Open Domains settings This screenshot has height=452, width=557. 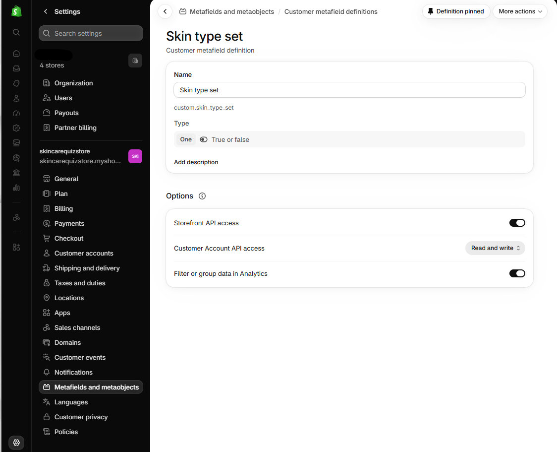(x=91, y=343)
